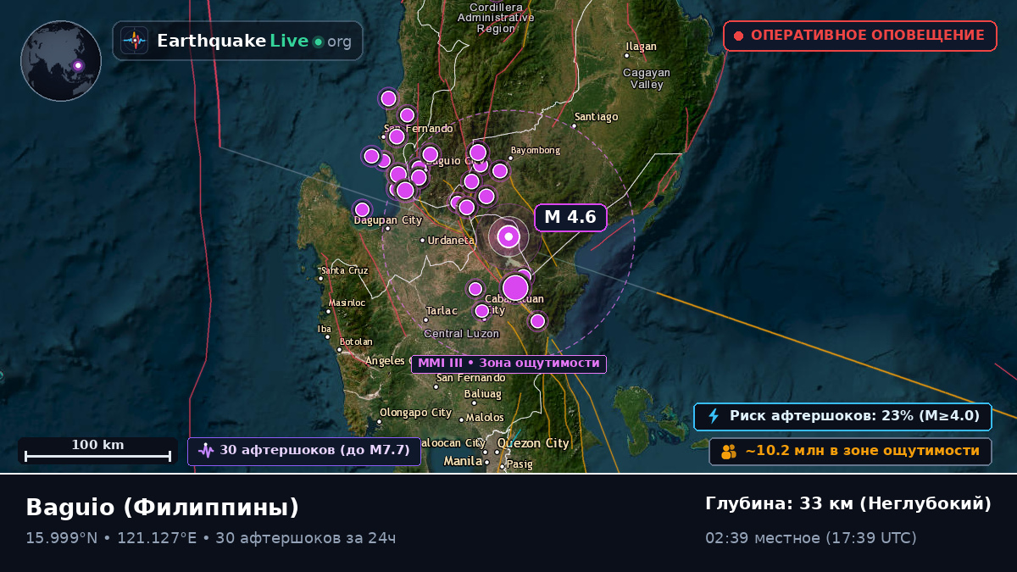Click the 'M 4.6' magnitude label
Viewport: 1017px width, 572px height.
pos(570,218)
